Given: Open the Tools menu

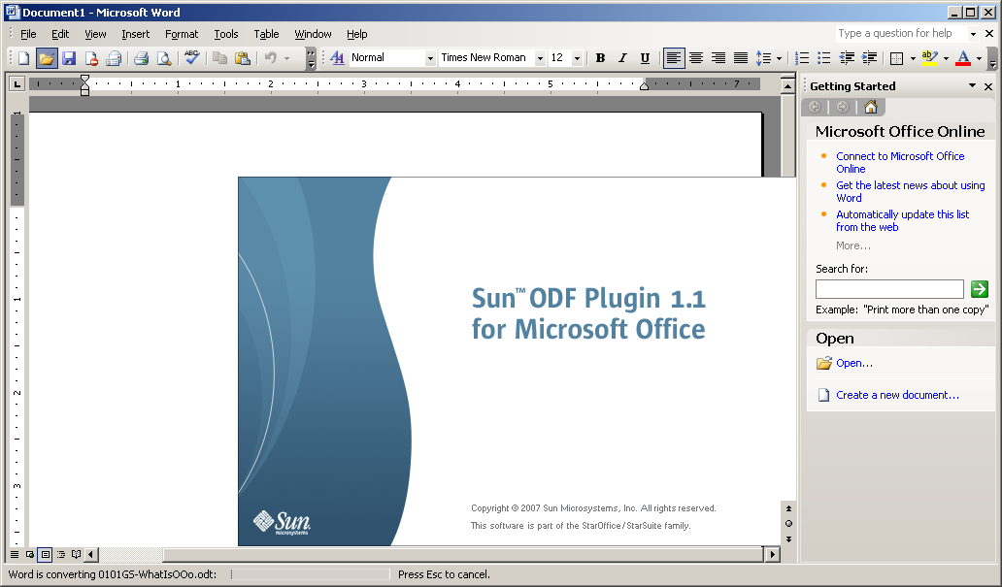Looking at the screenshot, I should (225, 34).
